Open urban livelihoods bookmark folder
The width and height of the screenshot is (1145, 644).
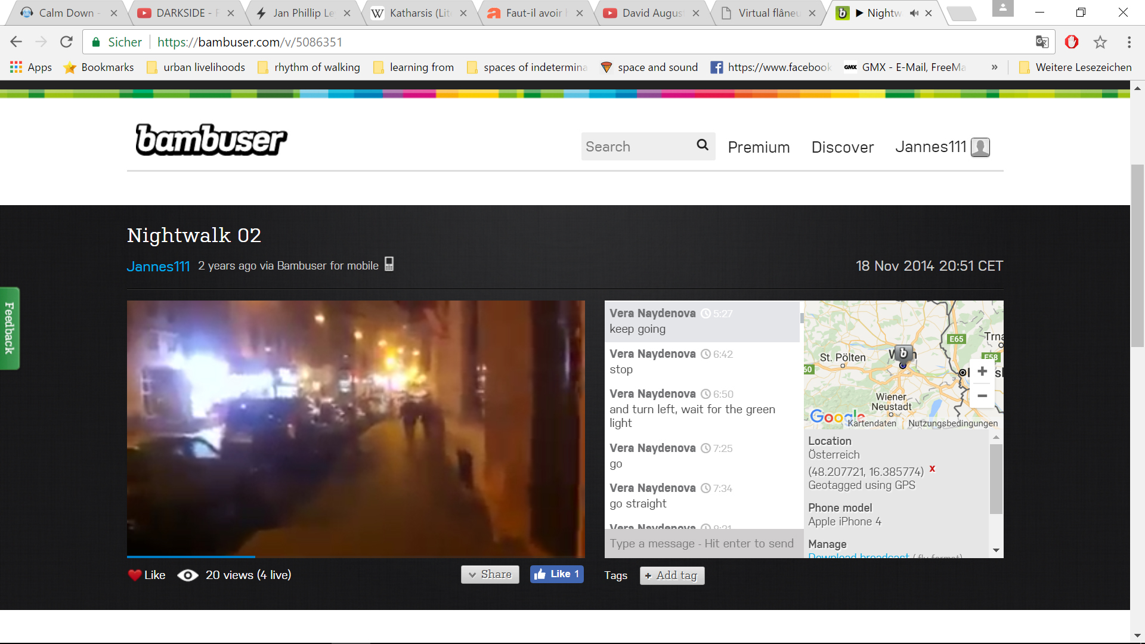(196, 67)
